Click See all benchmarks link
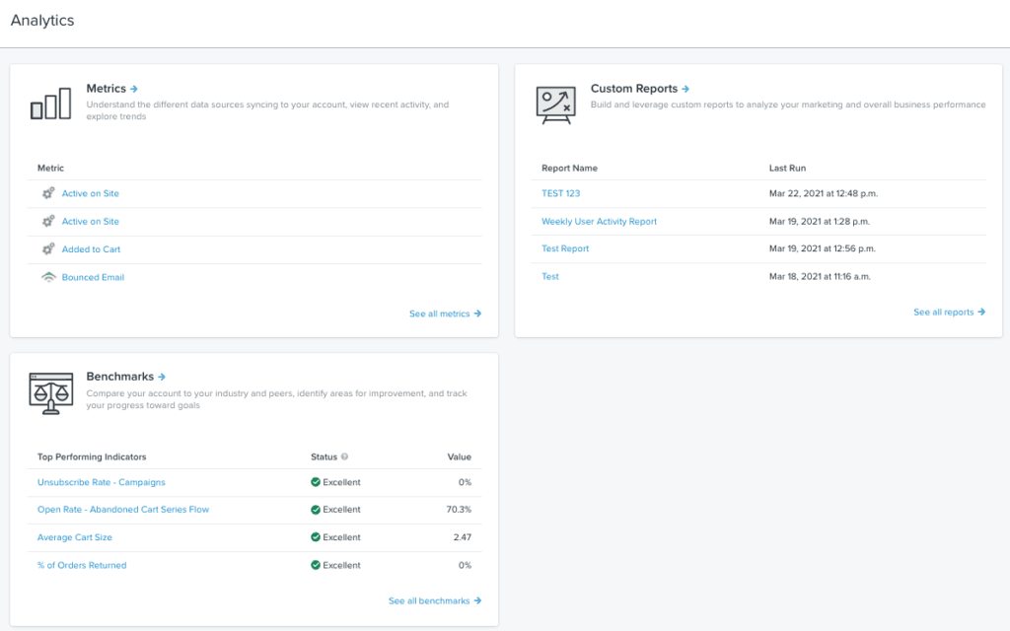This screenshot has height=631, width=1010. pos(435,600)
